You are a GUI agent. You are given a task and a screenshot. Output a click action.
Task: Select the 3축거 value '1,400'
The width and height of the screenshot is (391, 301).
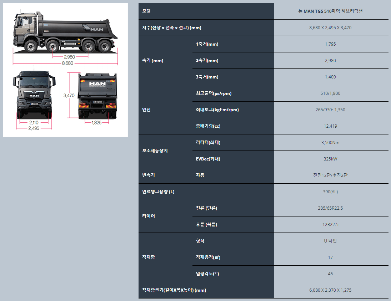click(330, 77)
